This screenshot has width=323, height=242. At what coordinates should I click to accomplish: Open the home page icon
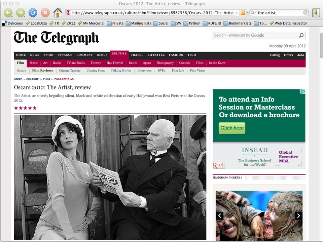[x=58, y=12]
